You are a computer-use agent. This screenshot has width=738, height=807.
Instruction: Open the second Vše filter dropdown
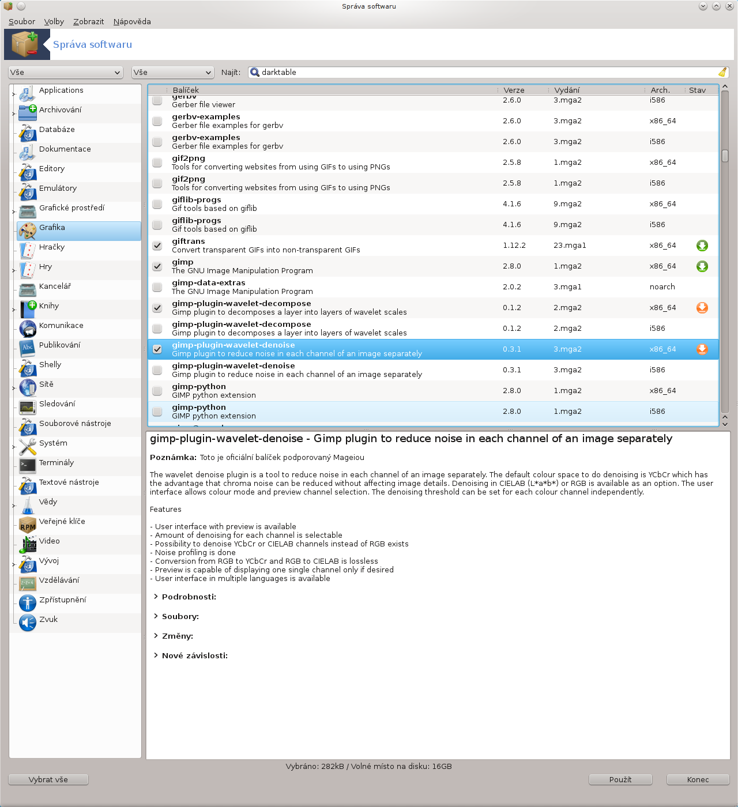pyautogui.click(x=173, y=72)
